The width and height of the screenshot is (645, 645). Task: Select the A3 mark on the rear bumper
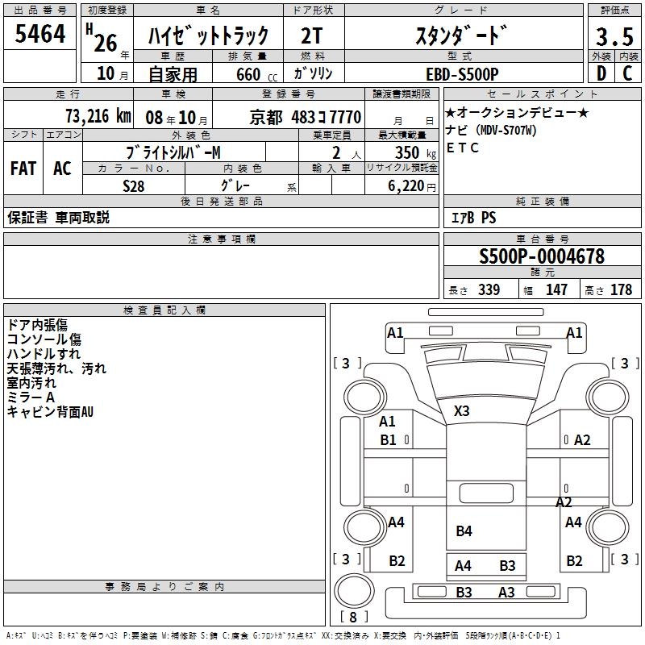[506, 593]
